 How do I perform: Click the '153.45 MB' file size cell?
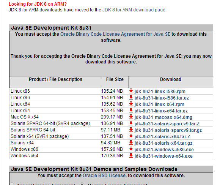(x=112, y=111)
